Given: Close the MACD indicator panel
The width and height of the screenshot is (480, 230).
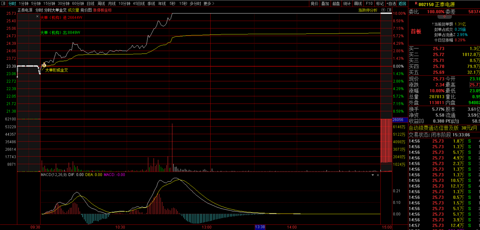Looking at the screenshot, I should [x=378, y=175].
